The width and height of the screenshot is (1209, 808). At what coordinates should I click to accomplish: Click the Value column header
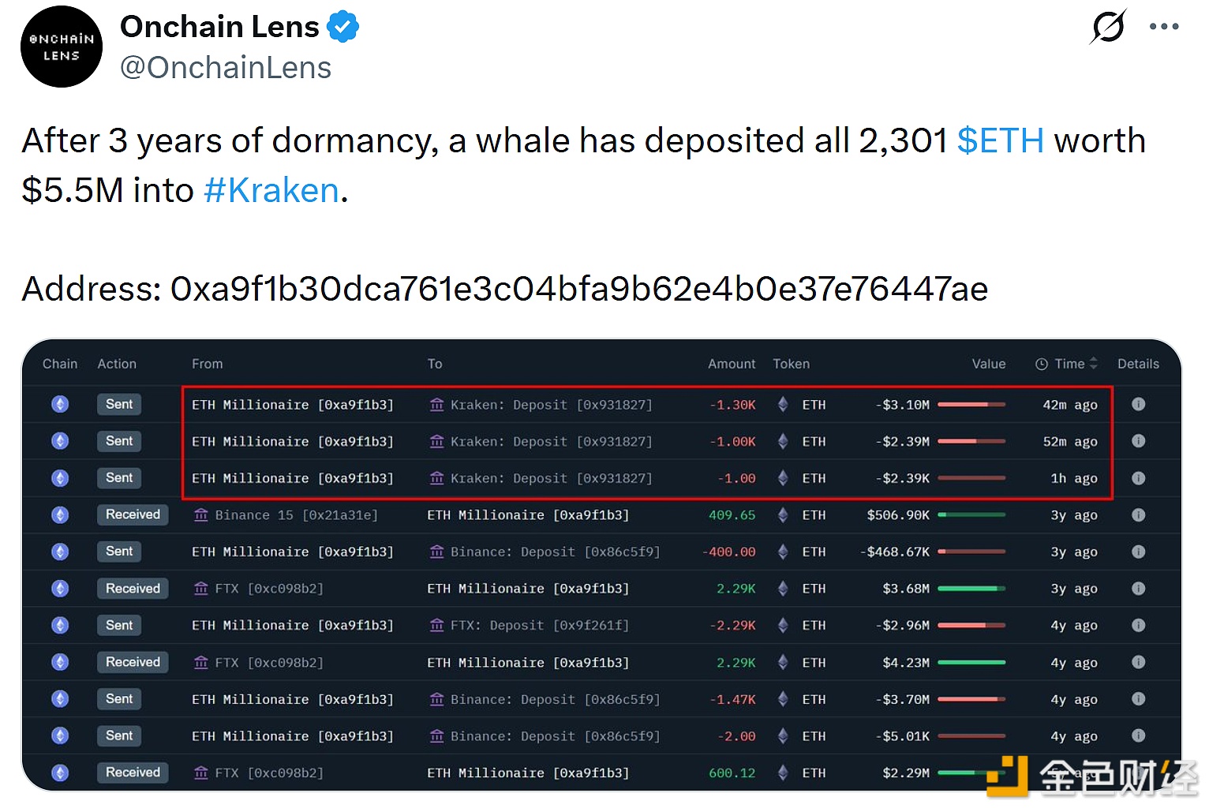988,364
